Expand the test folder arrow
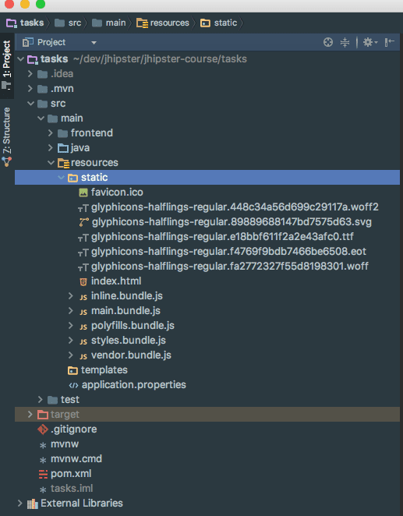403x516 pixels. [x=41, y=400]
